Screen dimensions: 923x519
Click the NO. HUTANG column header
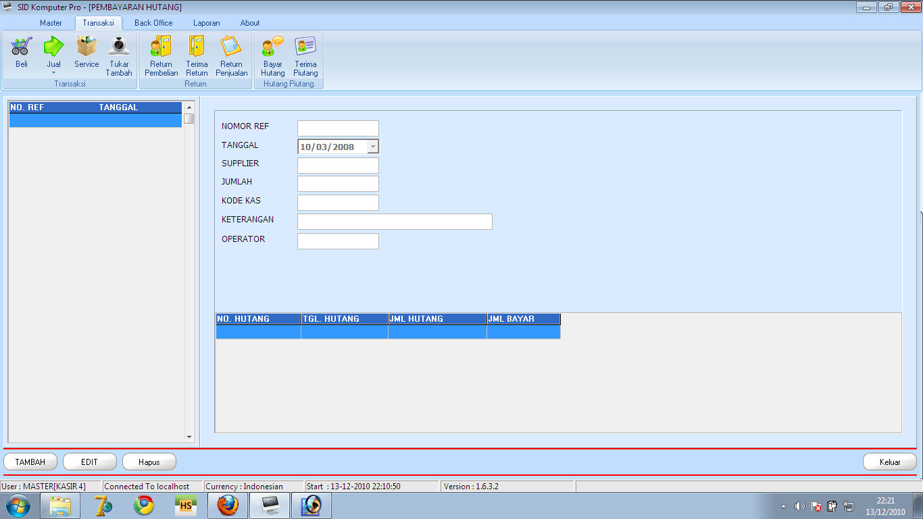click(x=258, y=319)
